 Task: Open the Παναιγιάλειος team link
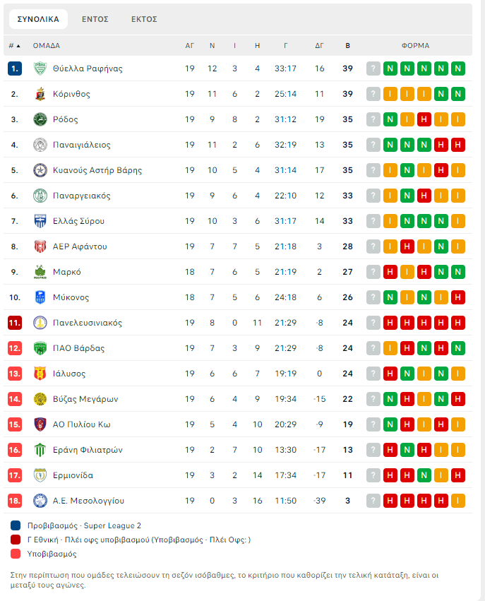(82, 145)
